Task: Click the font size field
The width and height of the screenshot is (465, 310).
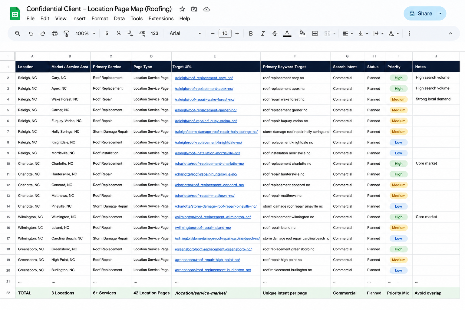Action: pyautogui.click(x=225, y=33)
